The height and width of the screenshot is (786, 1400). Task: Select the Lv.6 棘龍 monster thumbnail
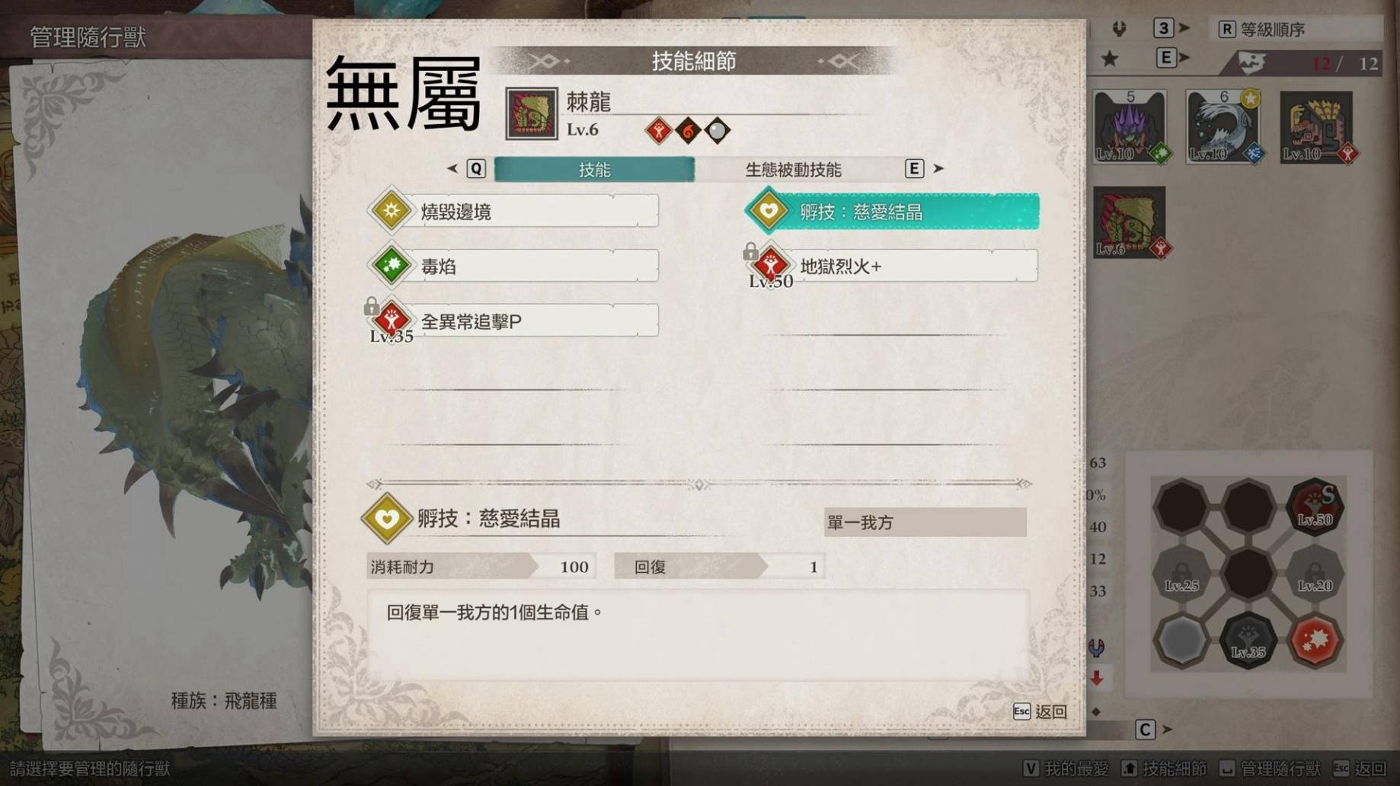point(1130,222)
